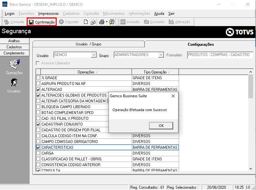This screenshot has width=256, height=190.
Task: Switch to the Usuário / Grupo tab
Action: [88, 44]
